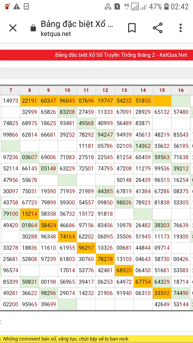Select column header 16

pyautogui.click(x=181, y=90)
